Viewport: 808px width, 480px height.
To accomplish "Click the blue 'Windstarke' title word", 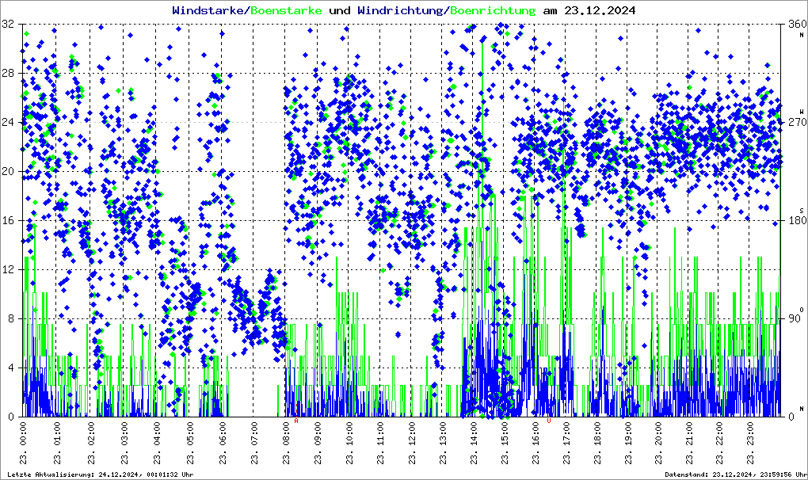I will (x=208, y=10).
